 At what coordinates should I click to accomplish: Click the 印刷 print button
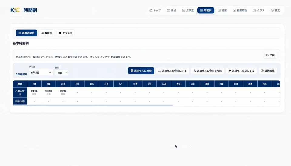click(270, 55)
